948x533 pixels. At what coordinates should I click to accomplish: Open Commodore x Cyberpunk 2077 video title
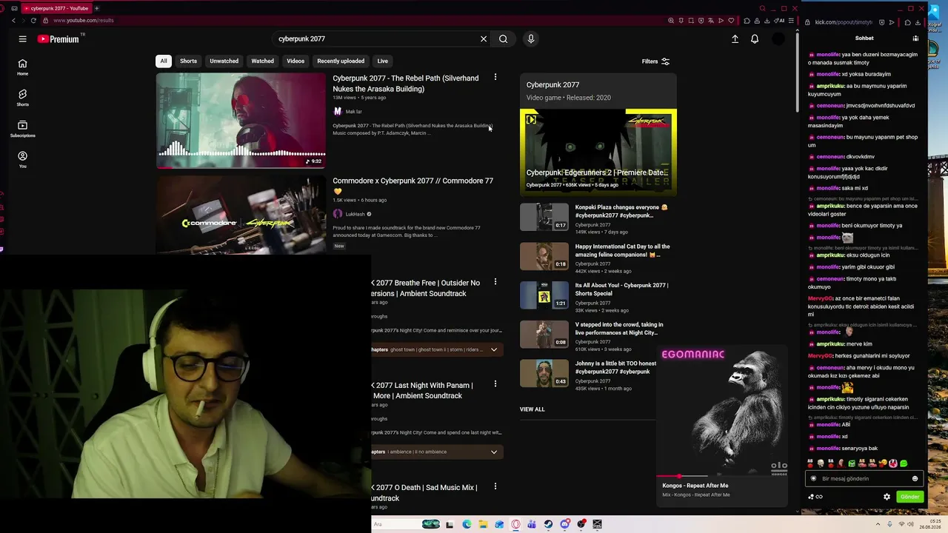[x=413, y=186]
